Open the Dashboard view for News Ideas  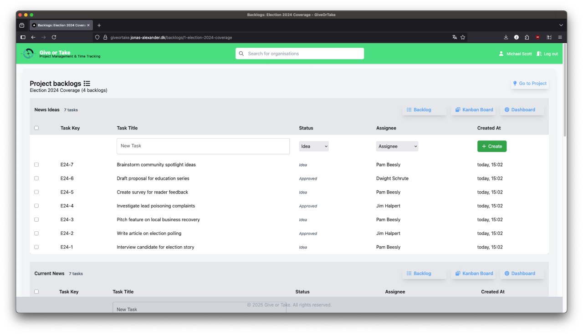pyautogui.click(x=522, y=110)
